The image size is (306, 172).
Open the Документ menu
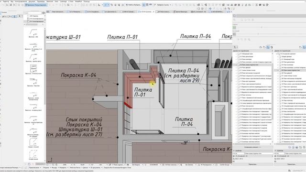tap(32, 1)
